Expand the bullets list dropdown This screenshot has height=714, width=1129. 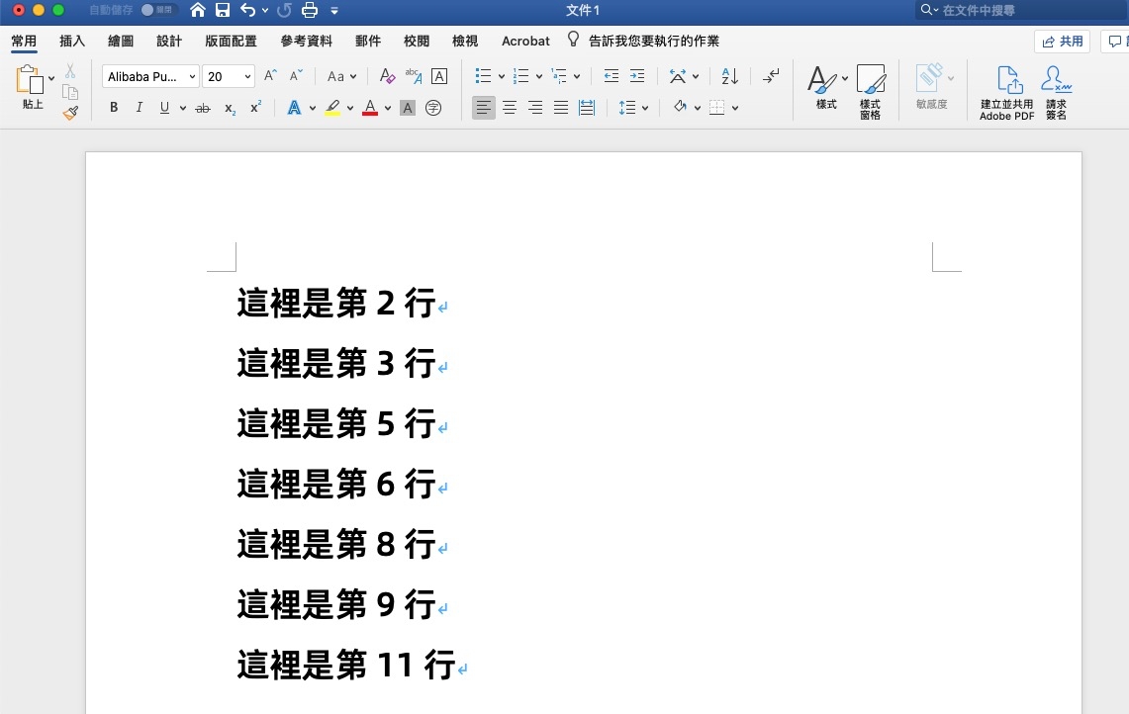pyautogui.click(x=502, y=76)
